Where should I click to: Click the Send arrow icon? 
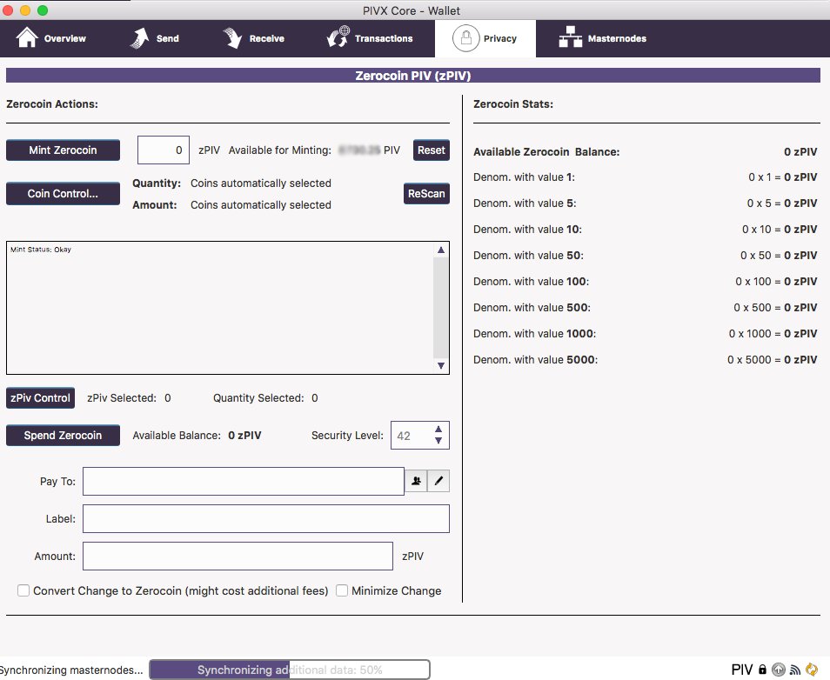coord(140,38)
